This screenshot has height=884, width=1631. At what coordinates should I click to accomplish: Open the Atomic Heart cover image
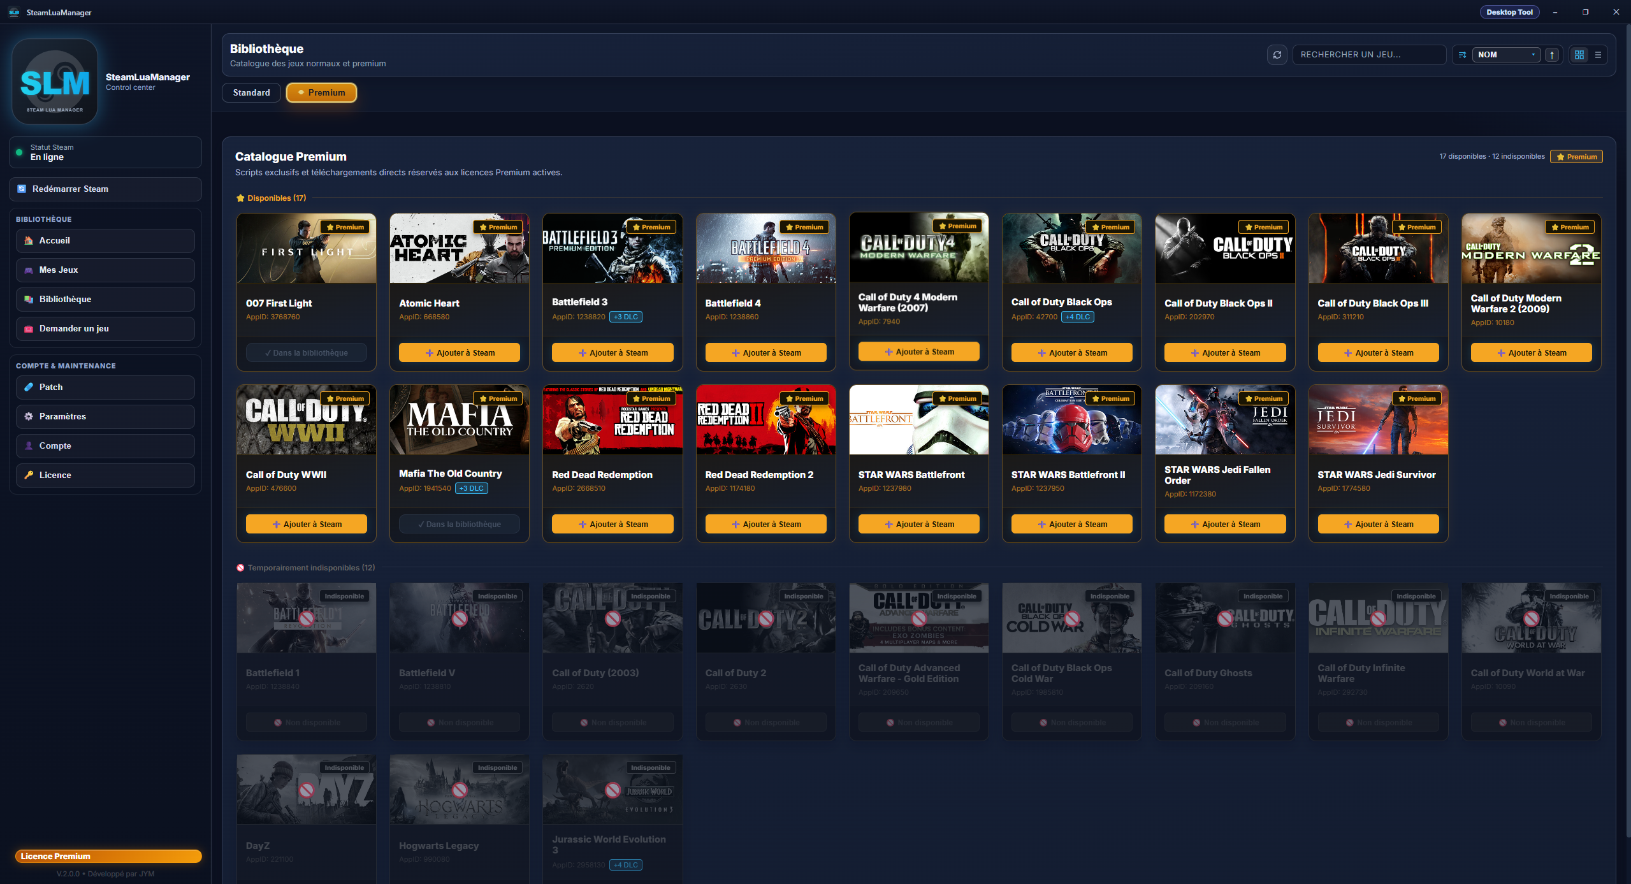click(x=460, y=249)
